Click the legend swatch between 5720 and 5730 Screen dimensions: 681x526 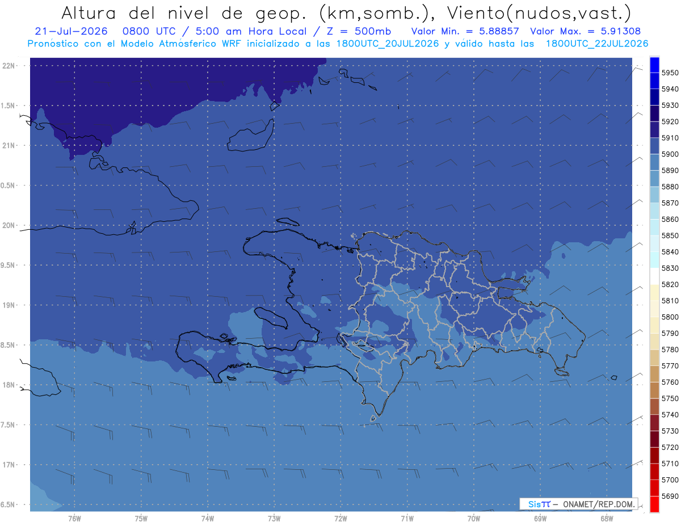pos(654,439)
